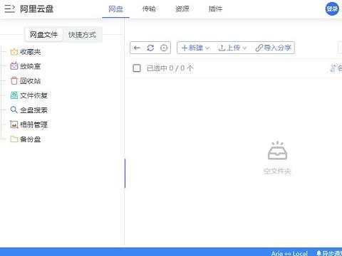Image resolution: width=342 pixels, height=256 pixels.
Task: Open 放映室 in the tree
Action: tap(30, 66)
